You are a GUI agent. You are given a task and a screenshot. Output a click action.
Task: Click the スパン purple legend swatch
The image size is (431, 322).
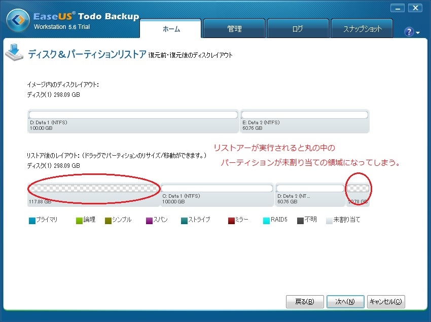point(149,221)
